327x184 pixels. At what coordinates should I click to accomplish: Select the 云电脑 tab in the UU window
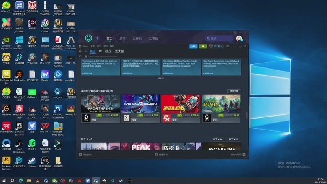(x=153, y=38)
